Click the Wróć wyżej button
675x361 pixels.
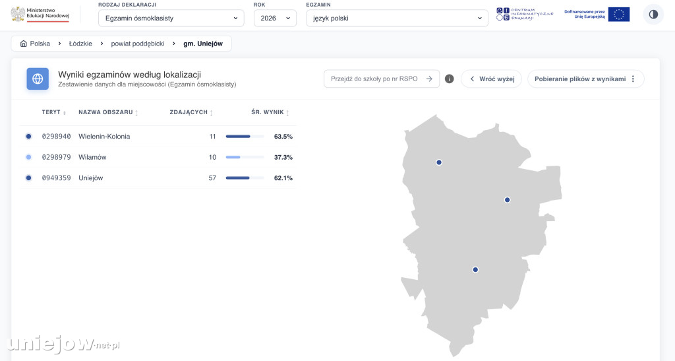[x=491, y=79]
